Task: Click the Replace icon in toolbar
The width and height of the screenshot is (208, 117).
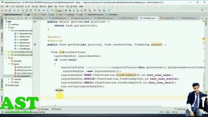Action: (39, 10)
